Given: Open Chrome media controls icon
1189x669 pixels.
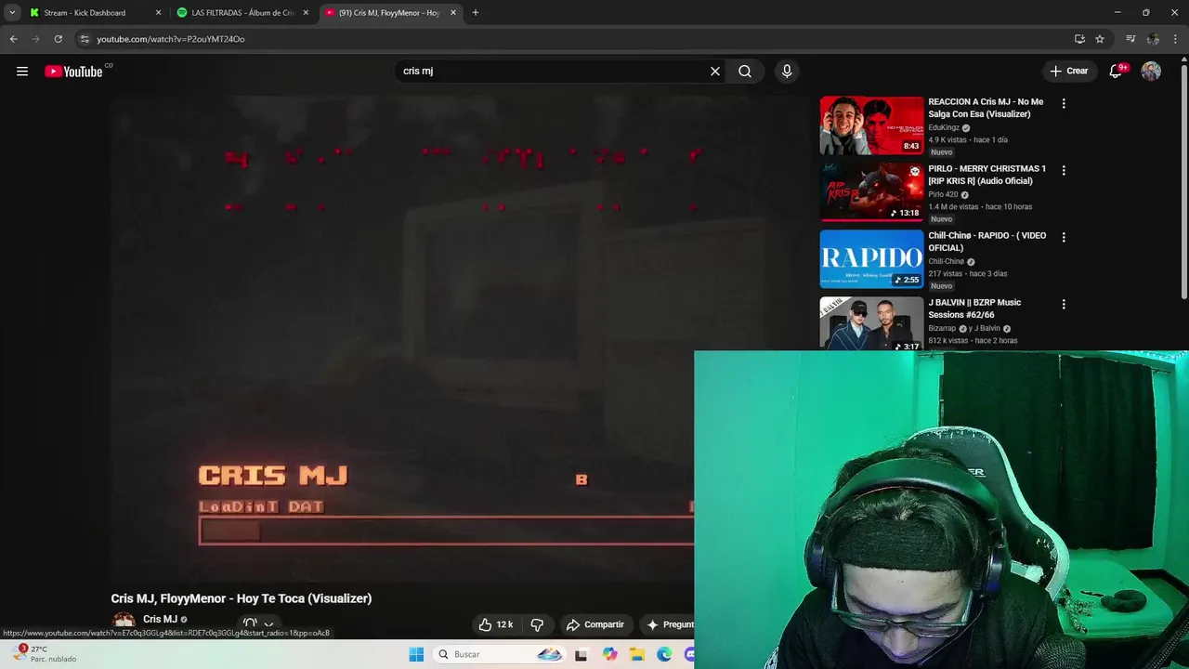Looking at the screenshot, I should pyautogui.click(x=1130, y=39).
